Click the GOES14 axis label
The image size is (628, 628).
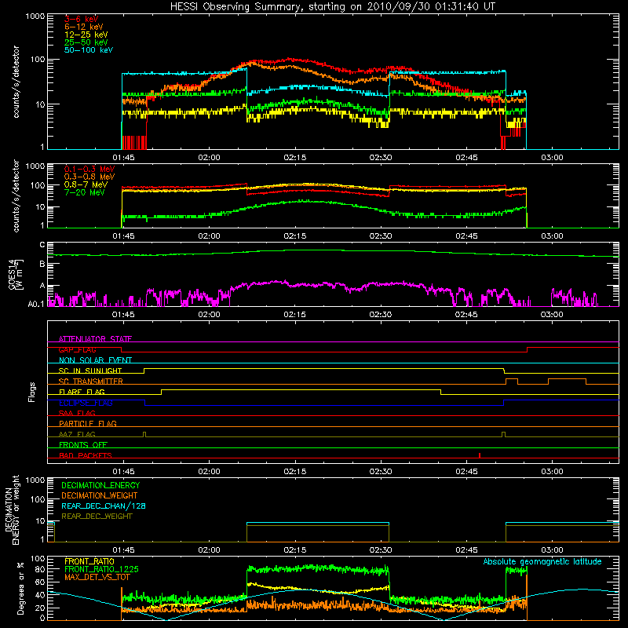click(x=16, y=274)
